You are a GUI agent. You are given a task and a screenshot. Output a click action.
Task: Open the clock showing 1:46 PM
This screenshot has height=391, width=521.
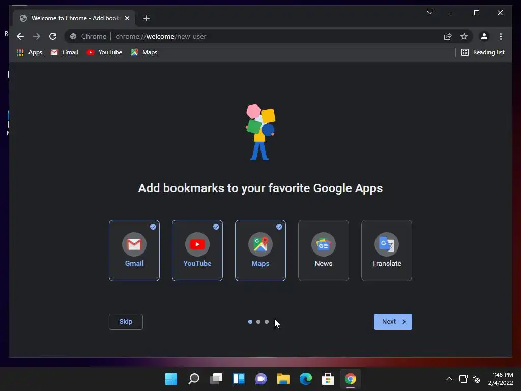coord(501,379)
